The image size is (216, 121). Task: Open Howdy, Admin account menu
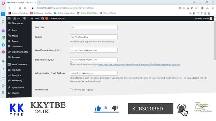coord(204,18)
